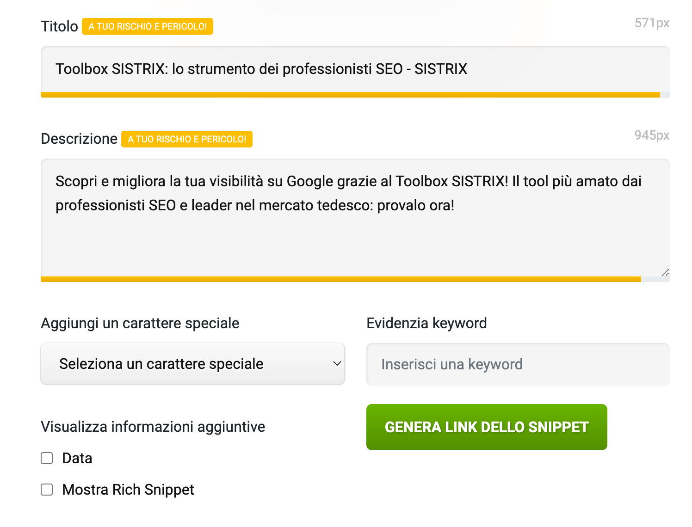This screenshot has width=692, height=527.
Task: Toggle the Data display option off
Action: pyautogui.click(x=47, y=458)
